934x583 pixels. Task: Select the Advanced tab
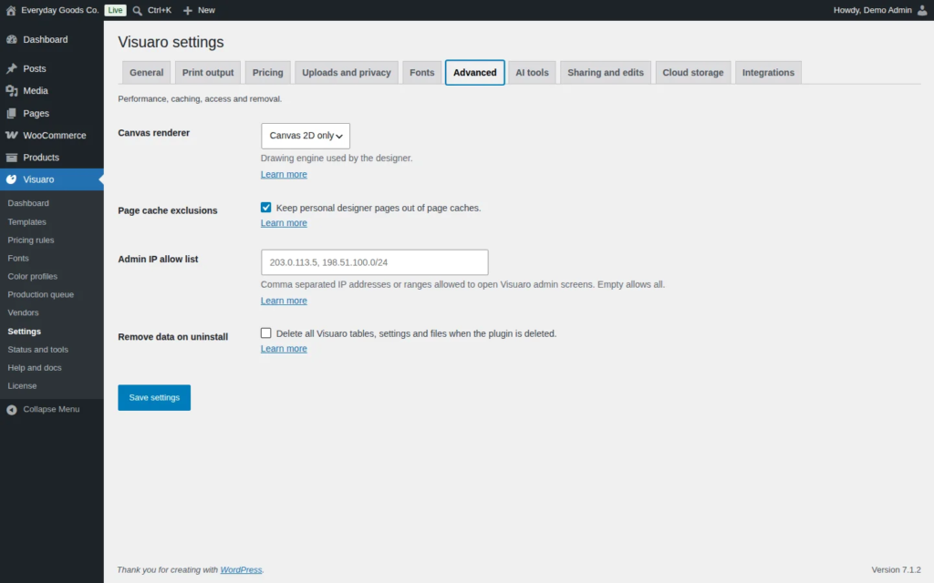coord(474,73)
